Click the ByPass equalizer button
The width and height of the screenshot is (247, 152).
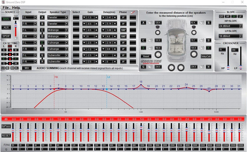tap(6, 126)
